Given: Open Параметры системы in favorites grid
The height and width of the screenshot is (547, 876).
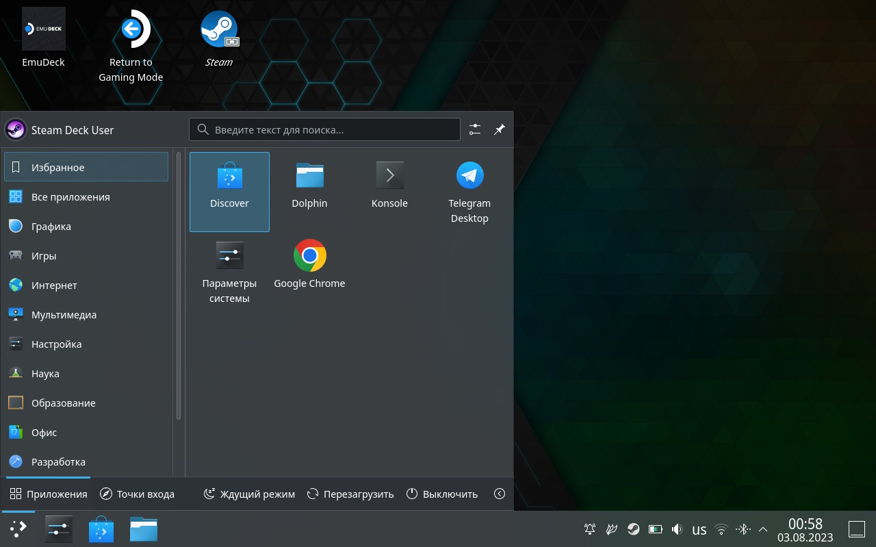Looking at the screenshot, I should [x=229, y=272].
